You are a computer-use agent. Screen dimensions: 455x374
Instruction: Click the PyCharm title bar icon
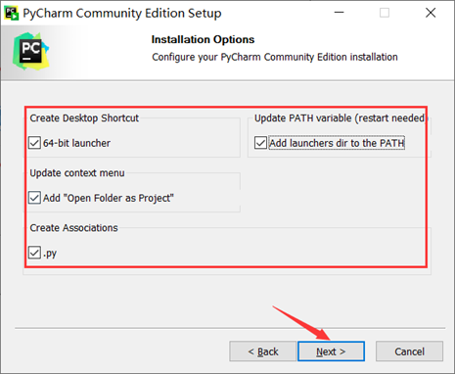pos(12,13)
